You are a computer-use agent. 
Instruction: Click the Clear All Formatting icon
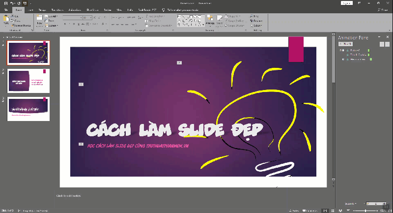pos(105,18)
